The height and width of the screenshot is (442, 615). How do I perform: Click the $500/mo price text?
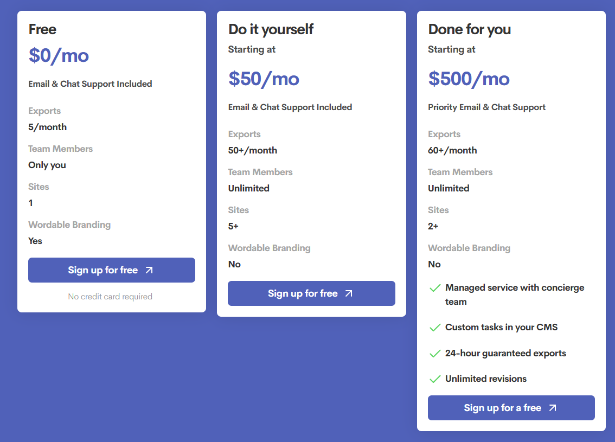pos(469,79)
